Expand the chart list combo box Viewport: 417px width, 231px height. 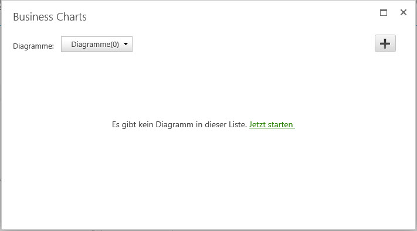(x=97, y=44)
